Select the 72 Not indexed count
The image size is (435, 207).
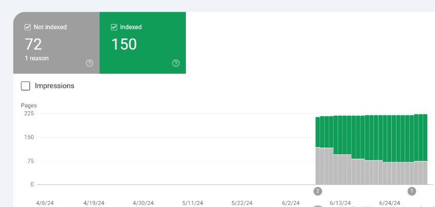33,44
